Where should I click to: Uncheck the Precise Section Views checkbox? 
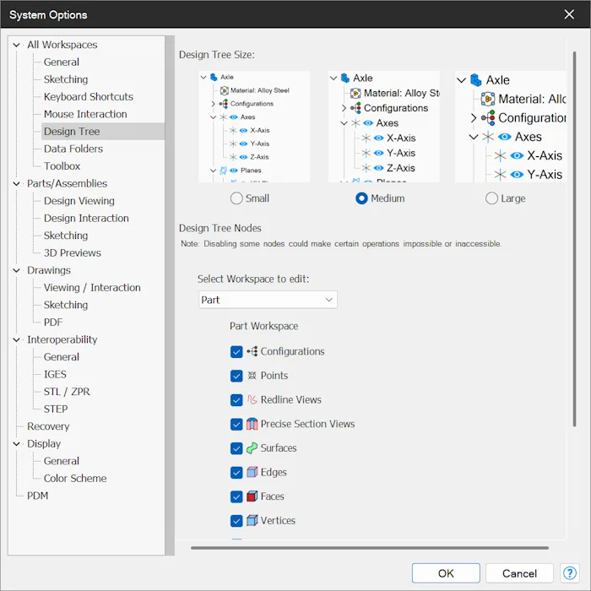point(236,424)
